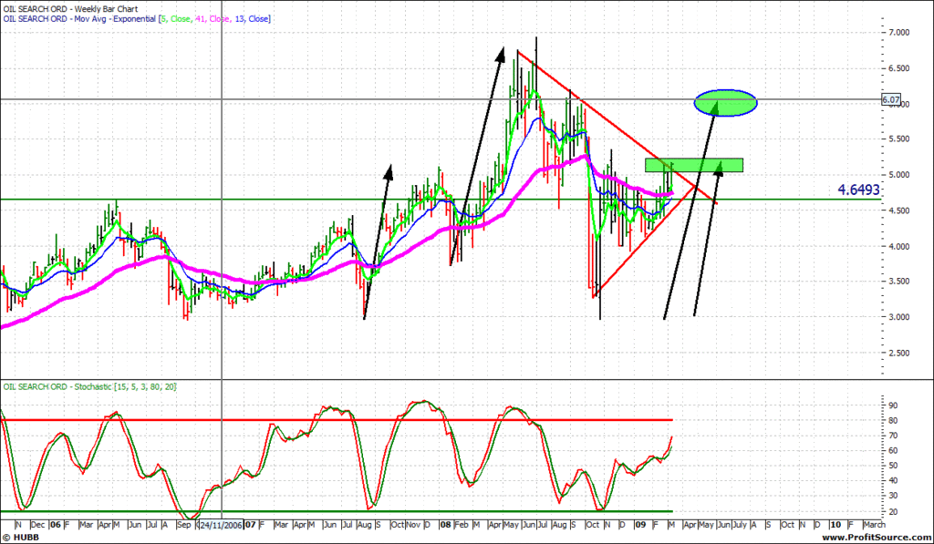This screenshot has width=934, height=544.
Task: Click the 'July' date axis label
Action: pos(739,525)
